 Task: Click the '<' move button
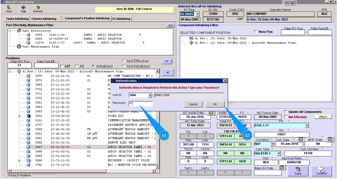[x=168, y=73]
